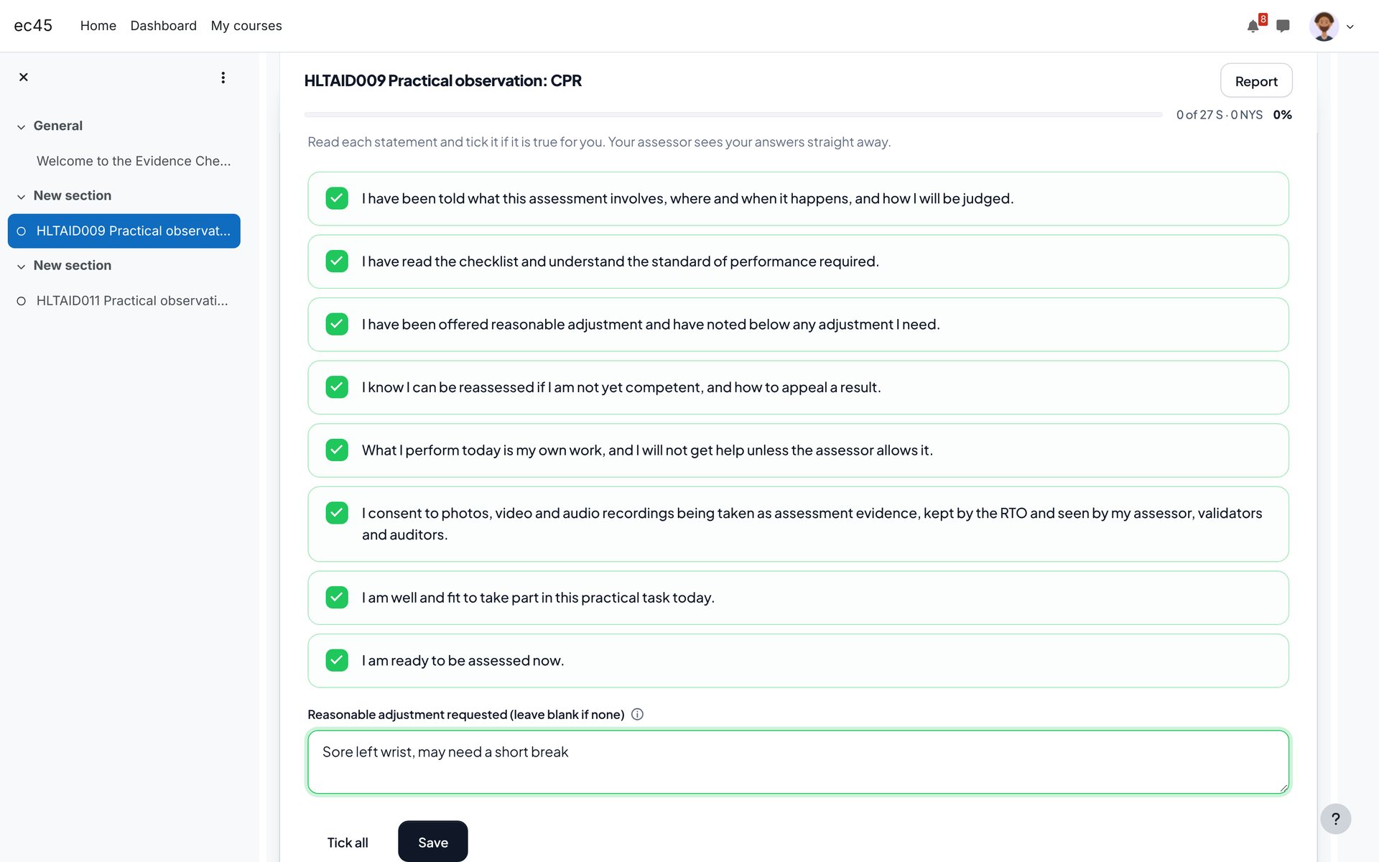Toggle the 'I have read the checklist' checkbox
The height and width of the screenshot is (862, 1379).
click(337, 261)
